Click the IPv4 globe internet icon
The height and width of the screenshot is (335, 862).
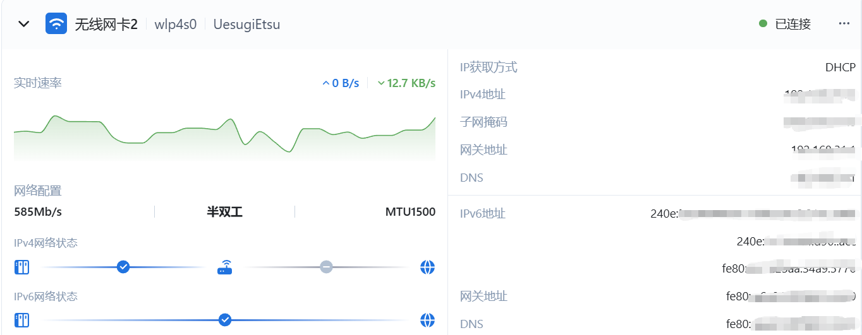428,267
